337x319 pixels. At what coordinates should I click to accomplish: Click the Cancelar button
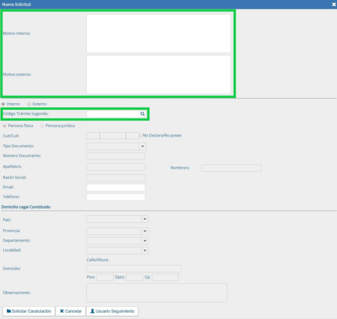point(70,311)
